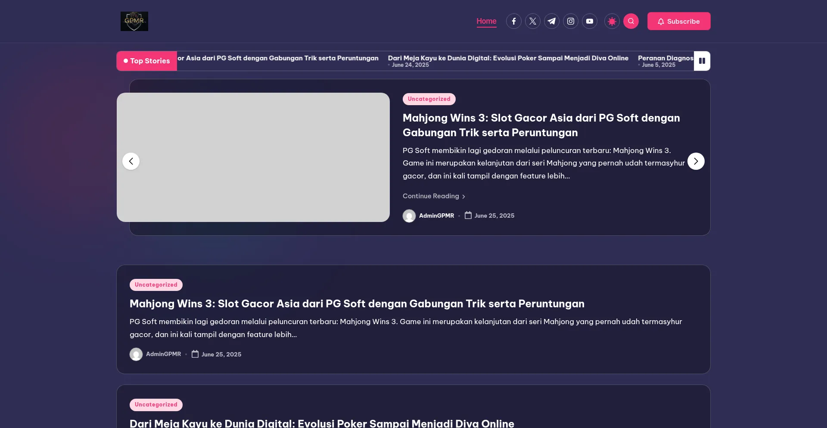Toggle light/dark mode sun icon
Screen dimensions: 827x428
tap(612, 21)
